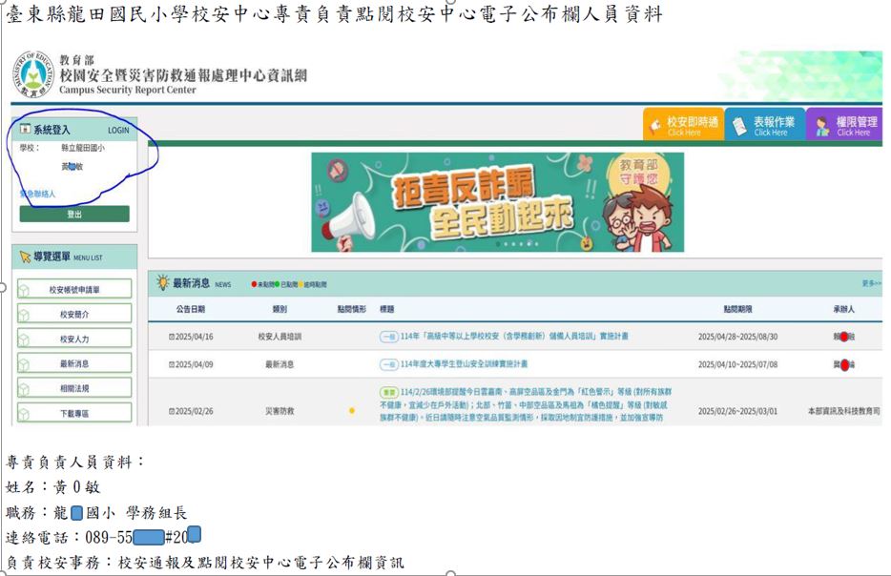
Task: Open 表報作業 document icon button
Action: (x=739, y=126)
